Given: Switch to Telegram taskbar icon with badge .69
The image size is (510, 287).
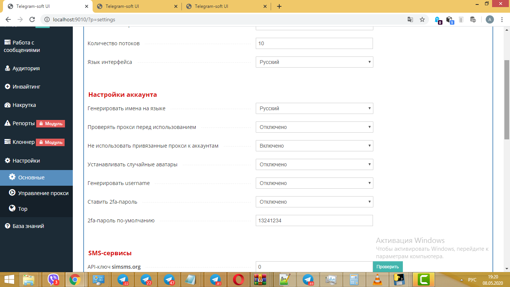Looking at the screenshot, I should 308,279.
